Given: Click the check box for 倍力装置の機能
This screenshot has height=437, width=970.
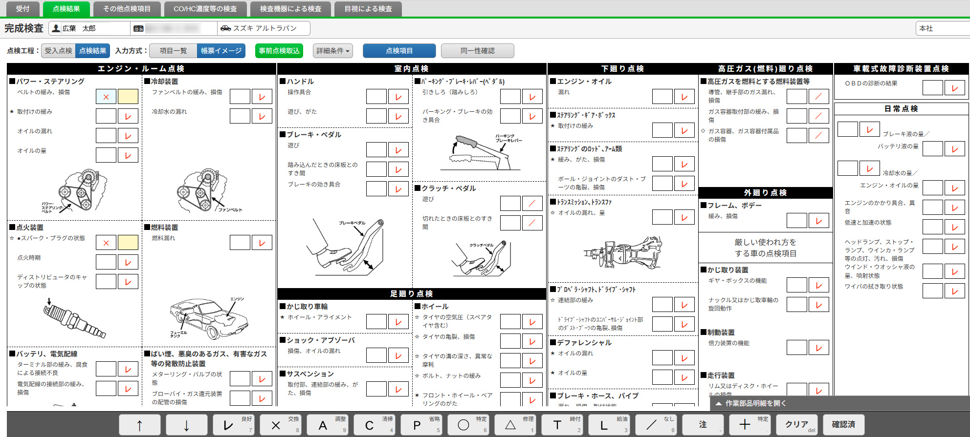Looking at the screenshot, I should click(819, 348).
